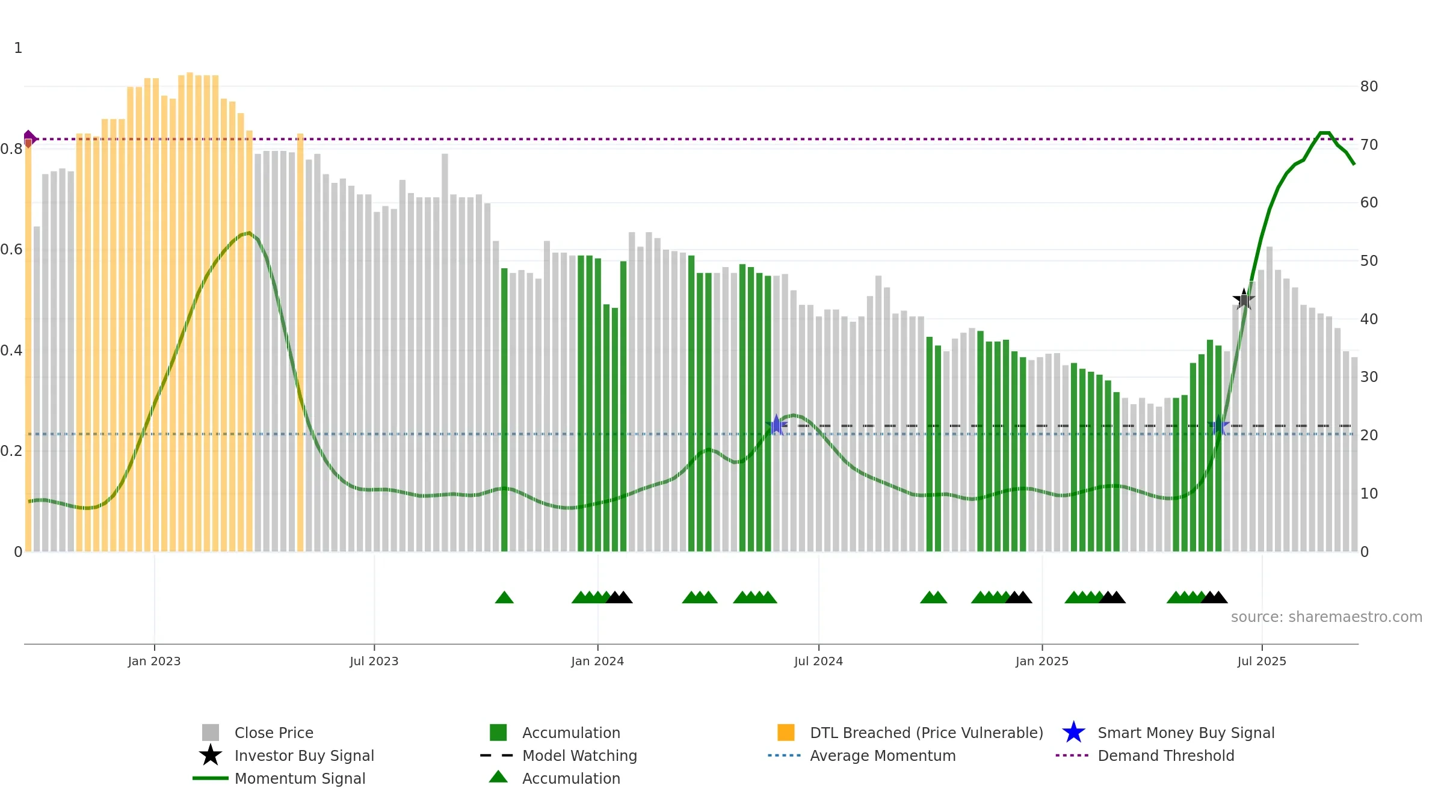
Task: Click the orange DTL Breached legend square
Action: tap(786, 733)
